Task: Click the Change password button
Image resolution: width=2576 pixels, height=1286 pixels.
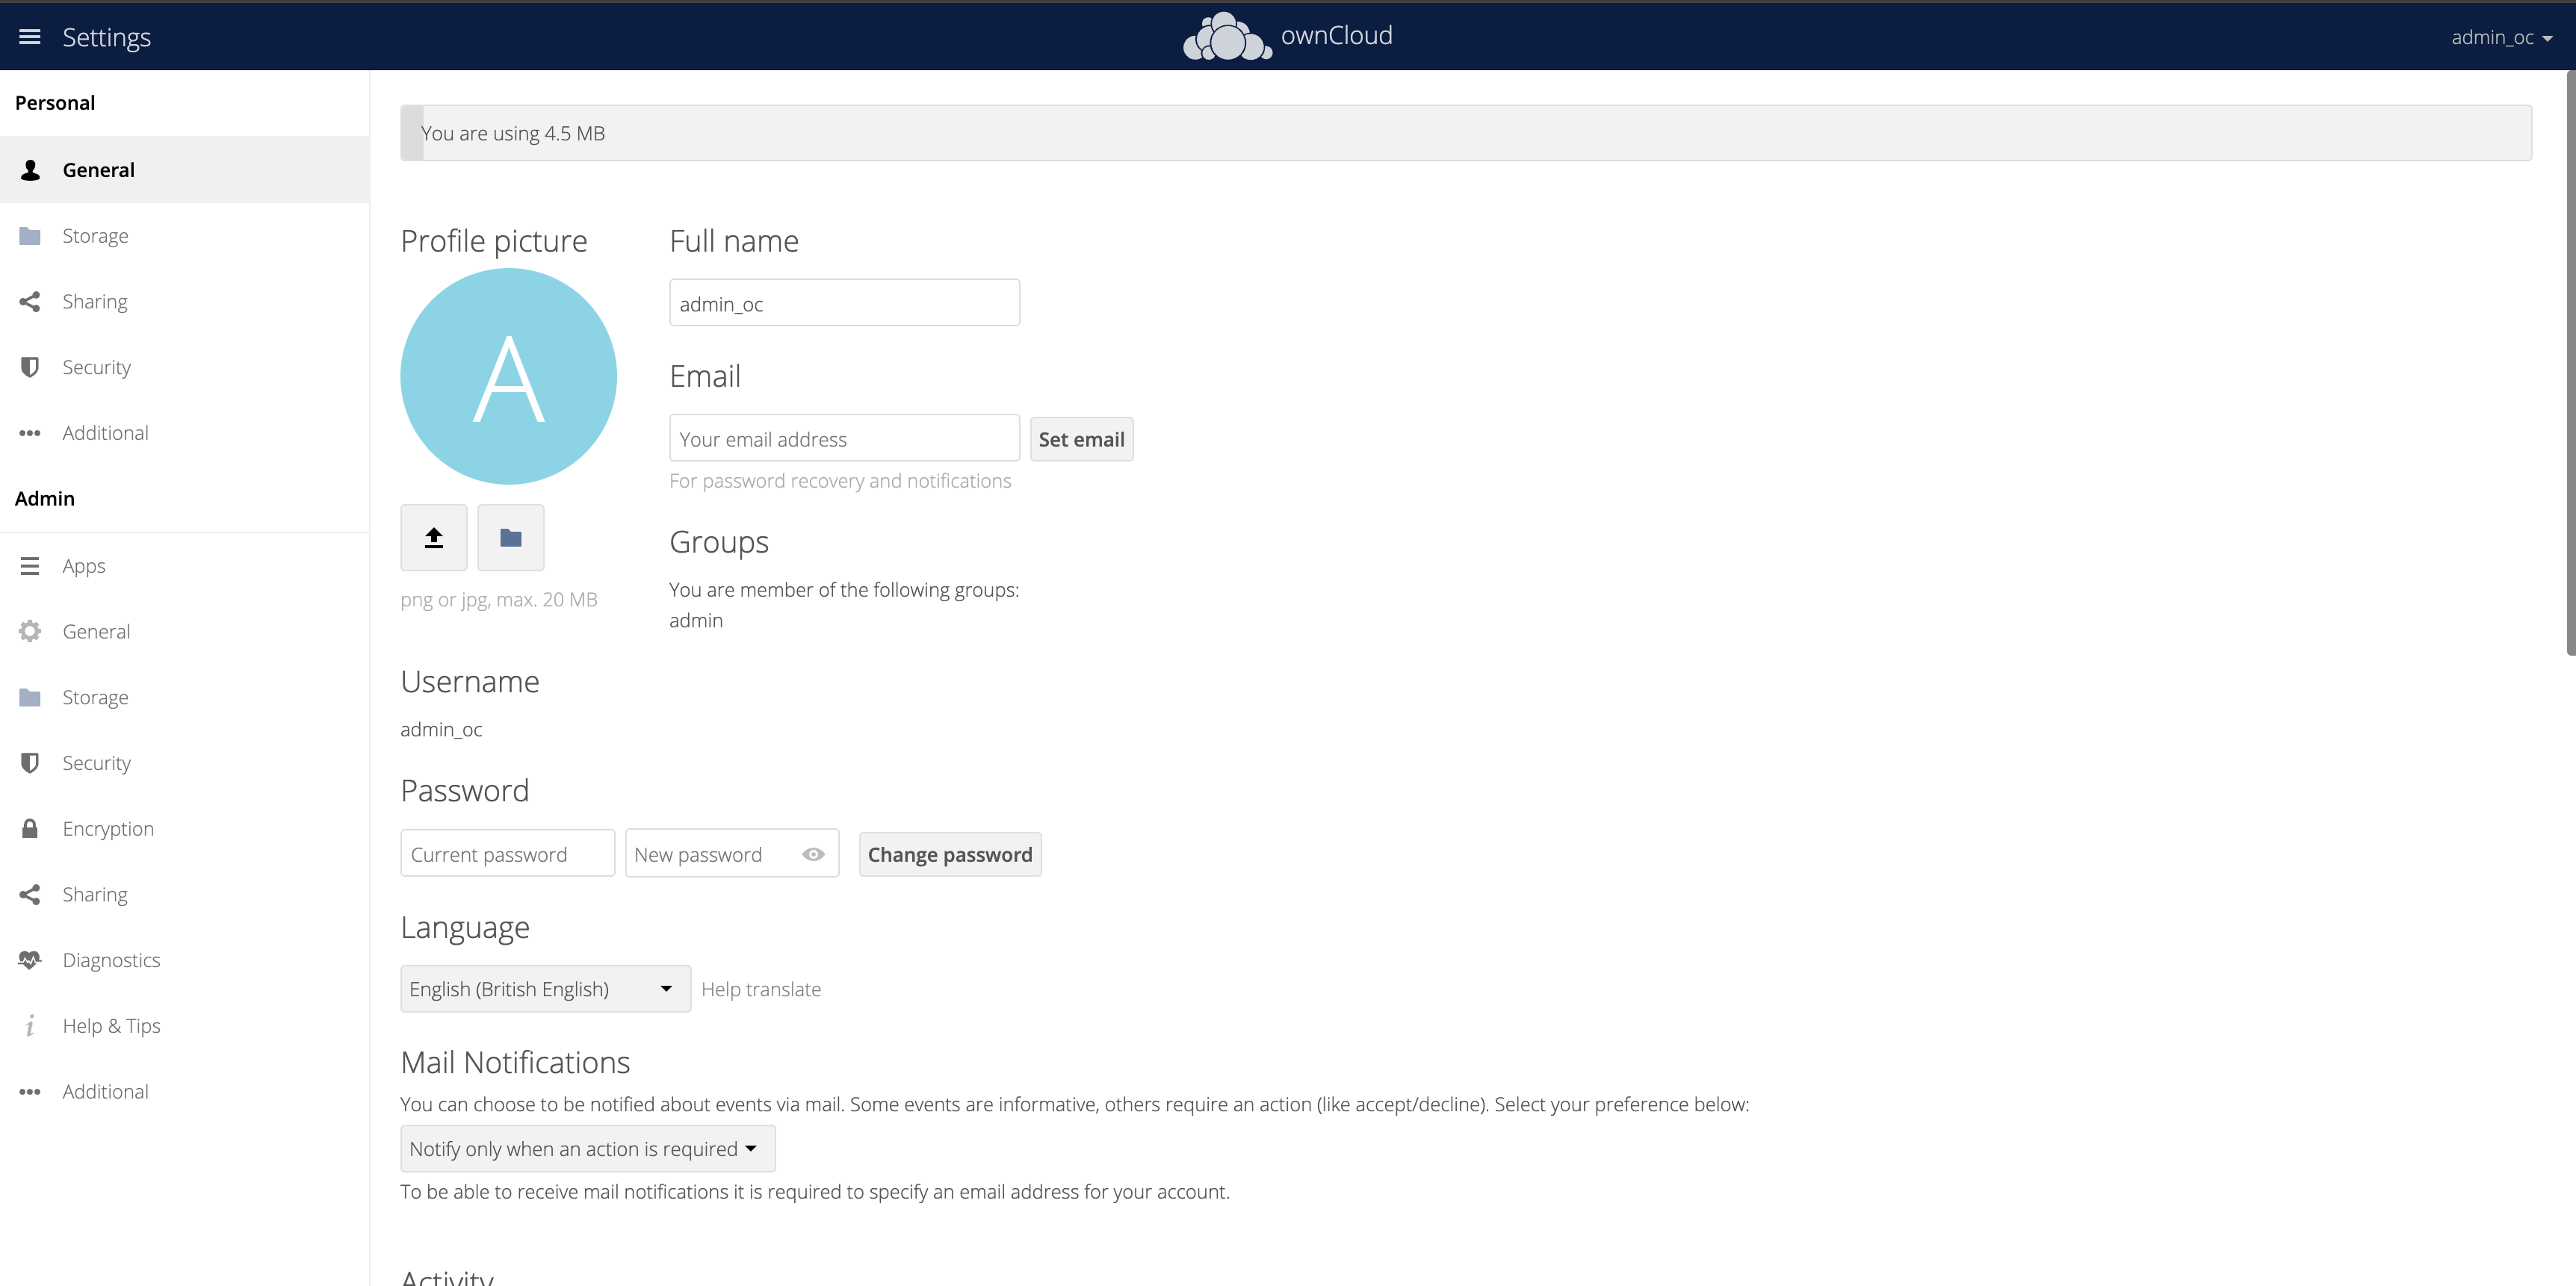Action: click(949, 854)
